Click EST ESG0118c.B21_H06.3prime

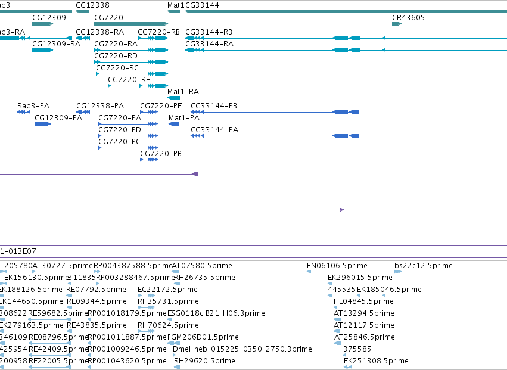tap(216, 313)
